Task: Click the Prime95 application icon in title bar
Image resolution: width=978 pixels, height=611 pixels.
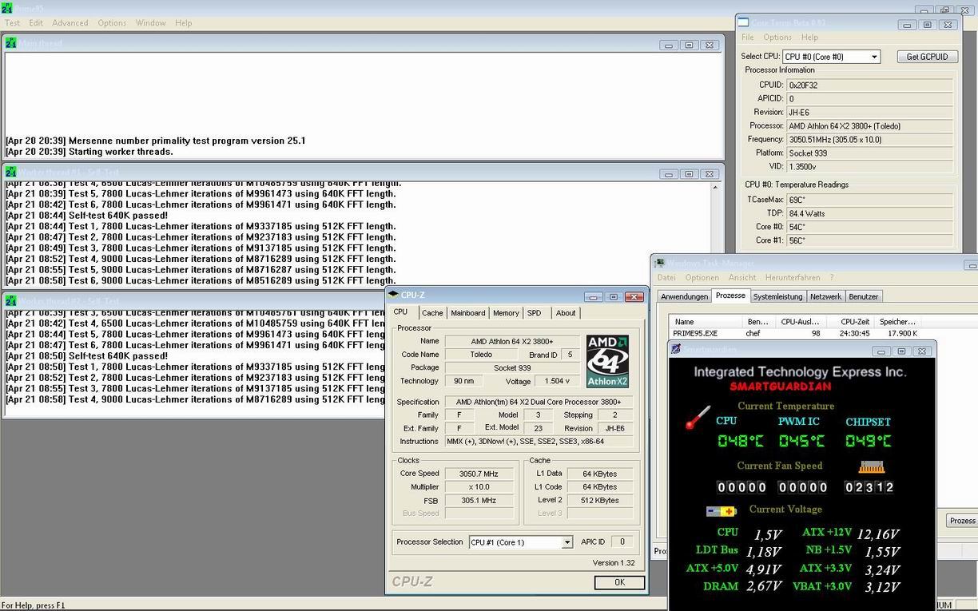Action: [x=6, y=9]
